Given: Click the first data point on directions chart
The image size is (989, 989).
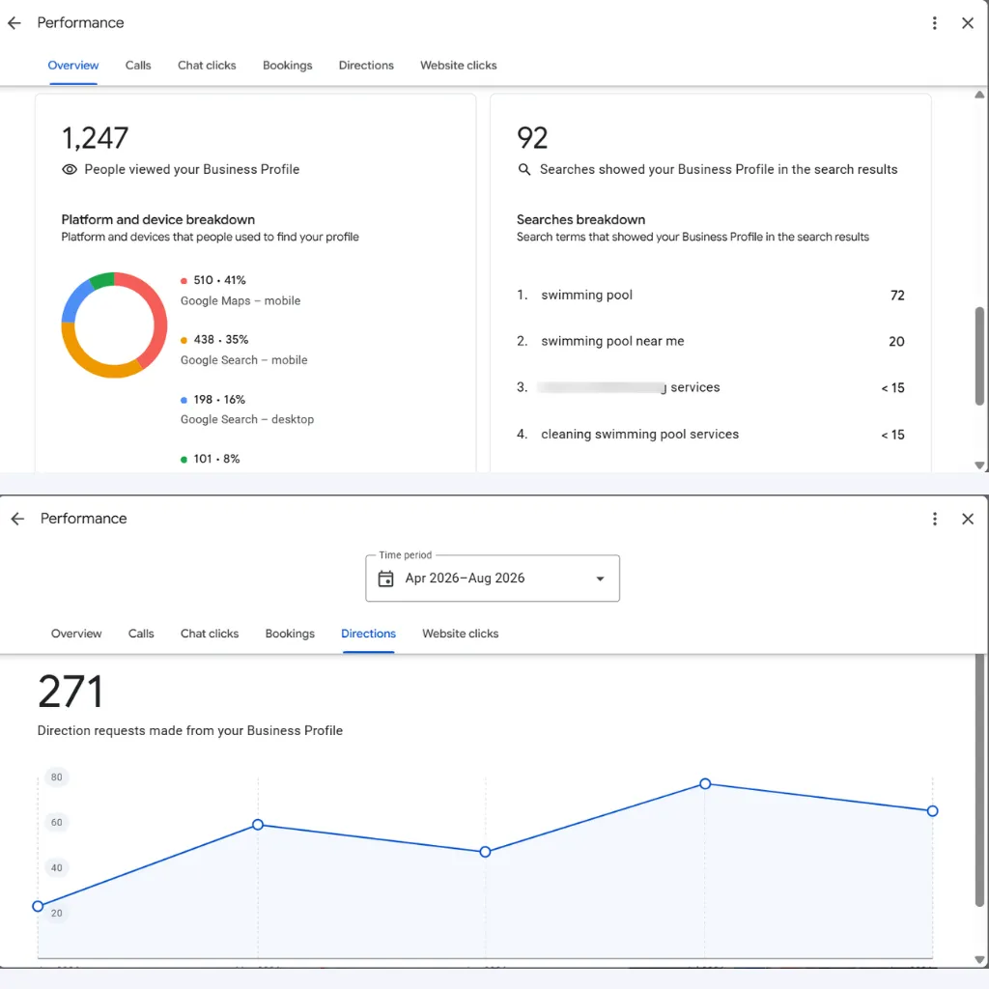Looking at the screenshot, I should pos(38,906).
